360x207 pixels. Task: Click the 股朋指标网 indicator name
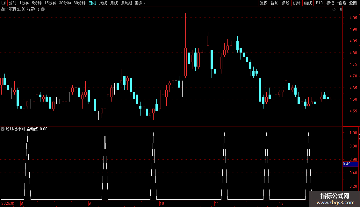tap(15, 129)
